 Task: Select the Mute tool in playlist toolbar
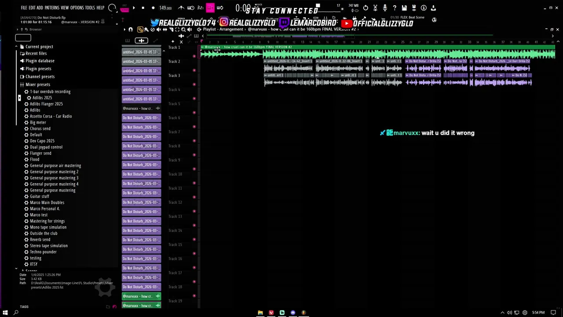point(159,29)
